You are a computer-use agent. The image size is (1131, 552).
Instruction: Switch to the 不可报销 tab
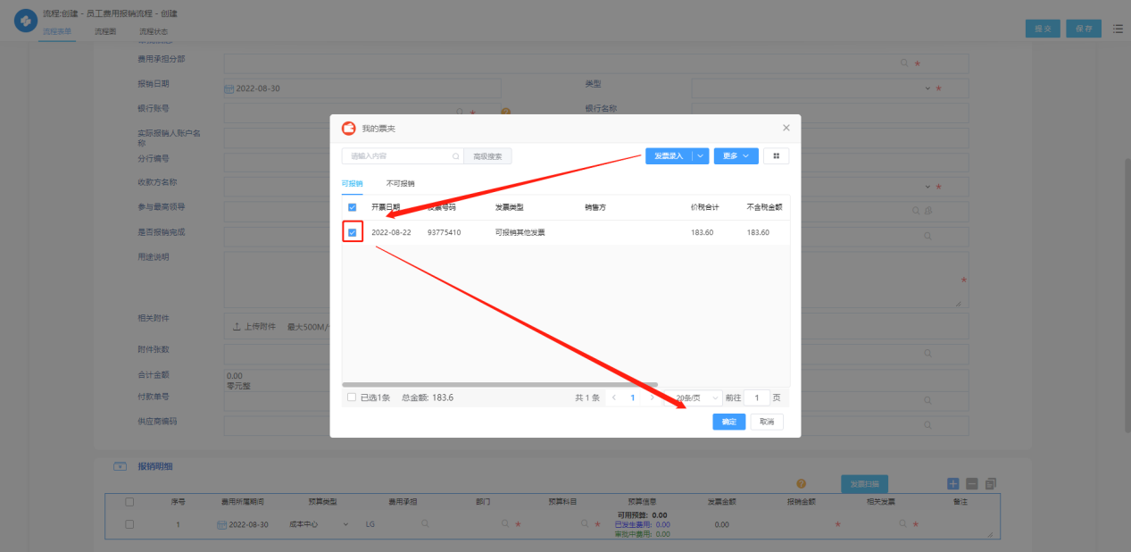click(400, 183)
